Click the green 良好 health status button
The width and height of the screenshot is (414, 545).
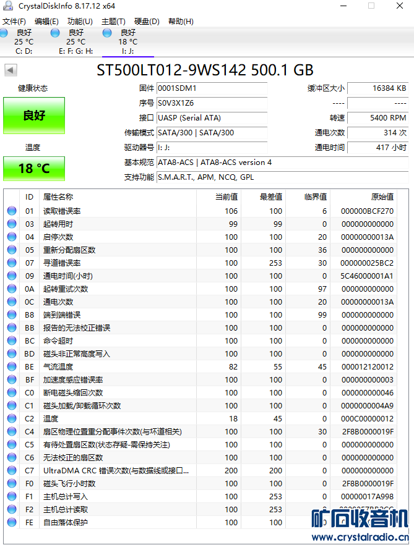34,116
